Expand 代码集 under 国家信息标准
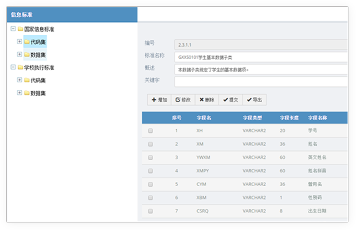The height and width of the screenshot is (230, 356). pyautogui.click(x=19, y=41)
